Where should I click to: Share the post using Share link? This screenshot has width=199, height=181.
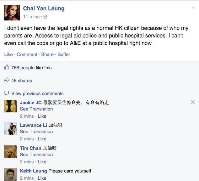[47, 54]
